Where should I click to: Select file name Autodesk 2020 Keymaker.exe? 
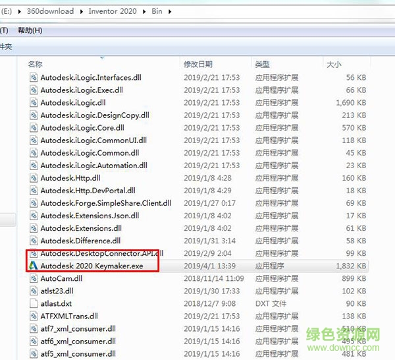click(92, 266)
